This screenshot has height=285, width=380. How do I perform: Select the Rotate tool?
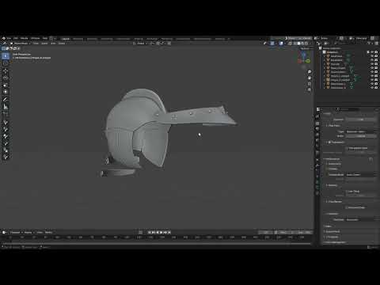coord(6,78)
